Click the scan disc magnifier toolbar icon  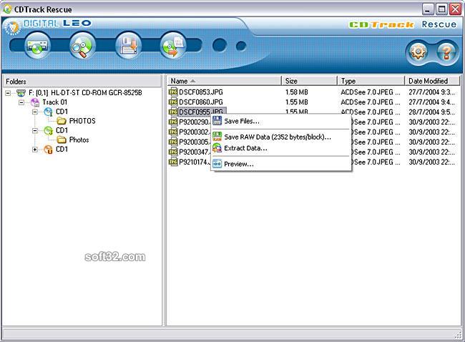(x=83, y=46)
